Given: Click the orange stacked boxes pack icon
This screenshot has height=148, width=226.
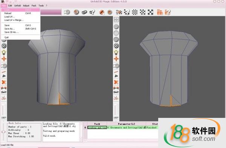Looking at the screenshot, I should [x=160, y=12].
